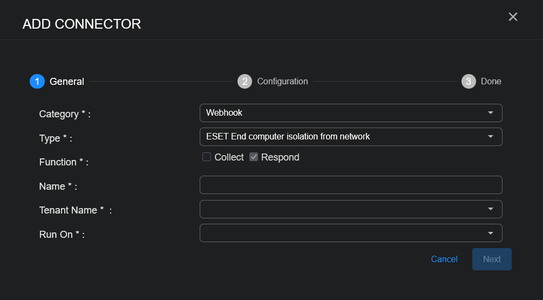
Task: Go to the Configuration step label
Action: (x=282, y=82)
